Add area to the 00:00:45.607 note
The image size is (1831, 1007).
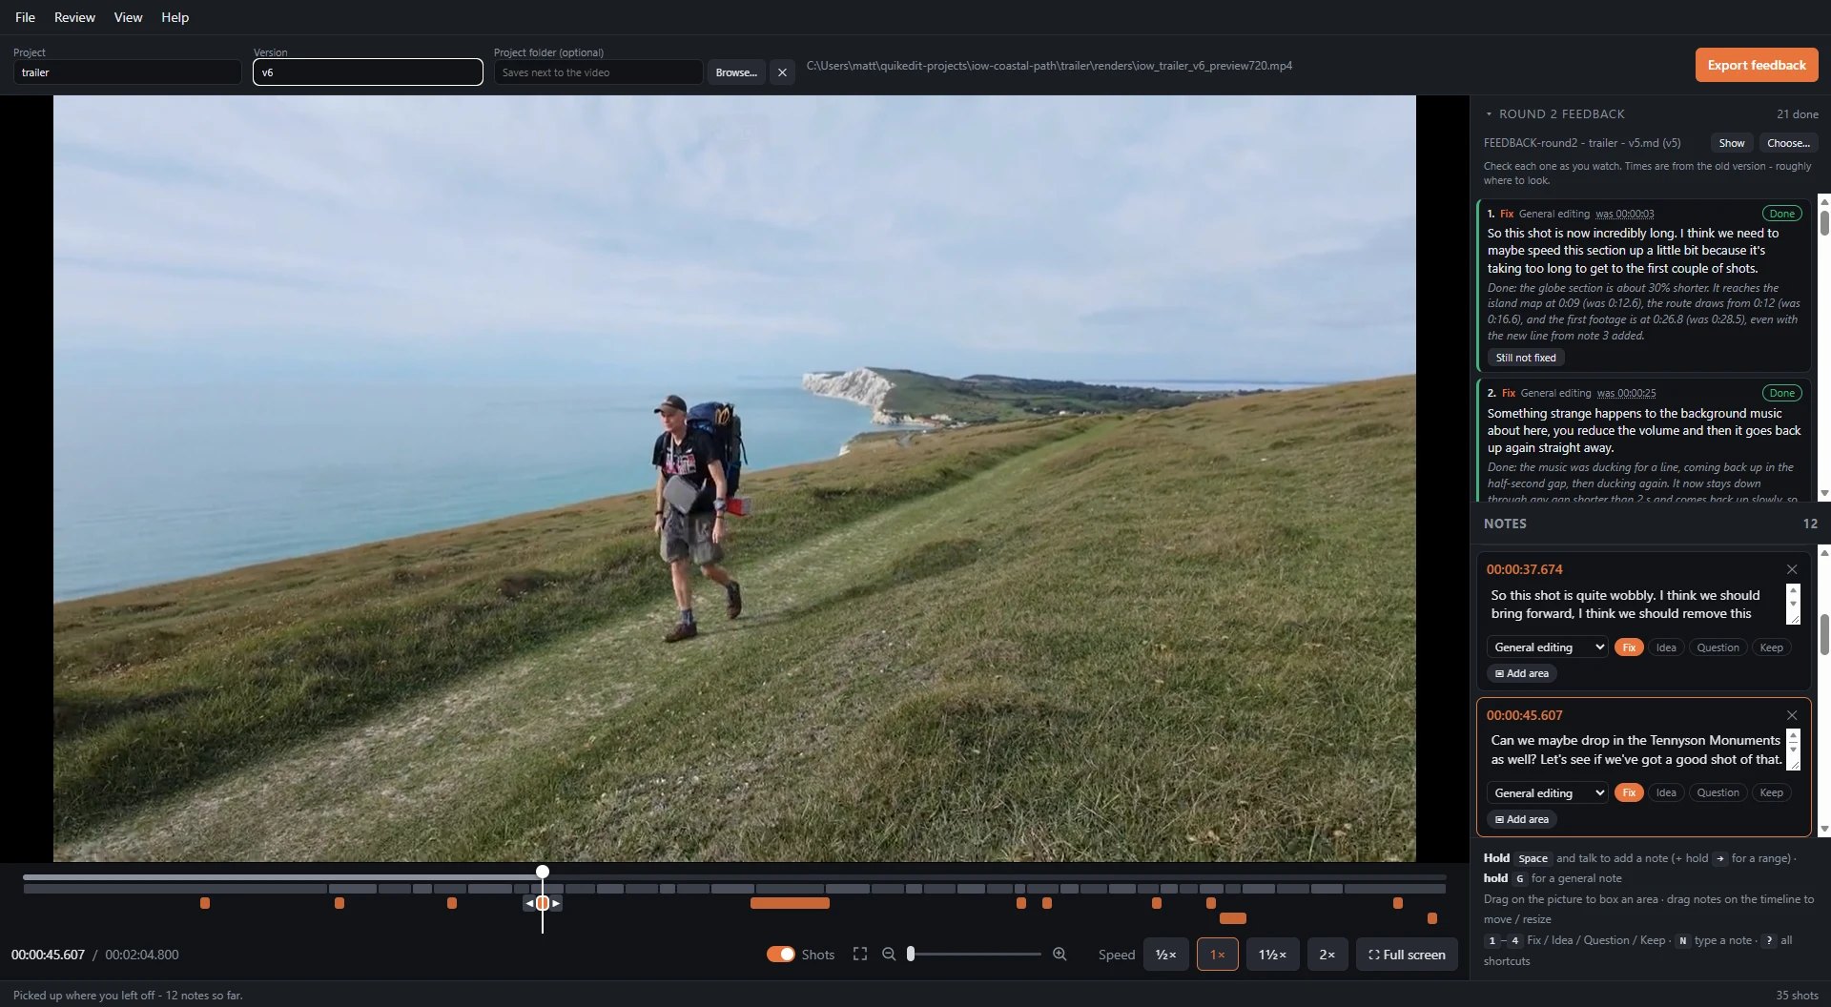tap(1522, 819)
